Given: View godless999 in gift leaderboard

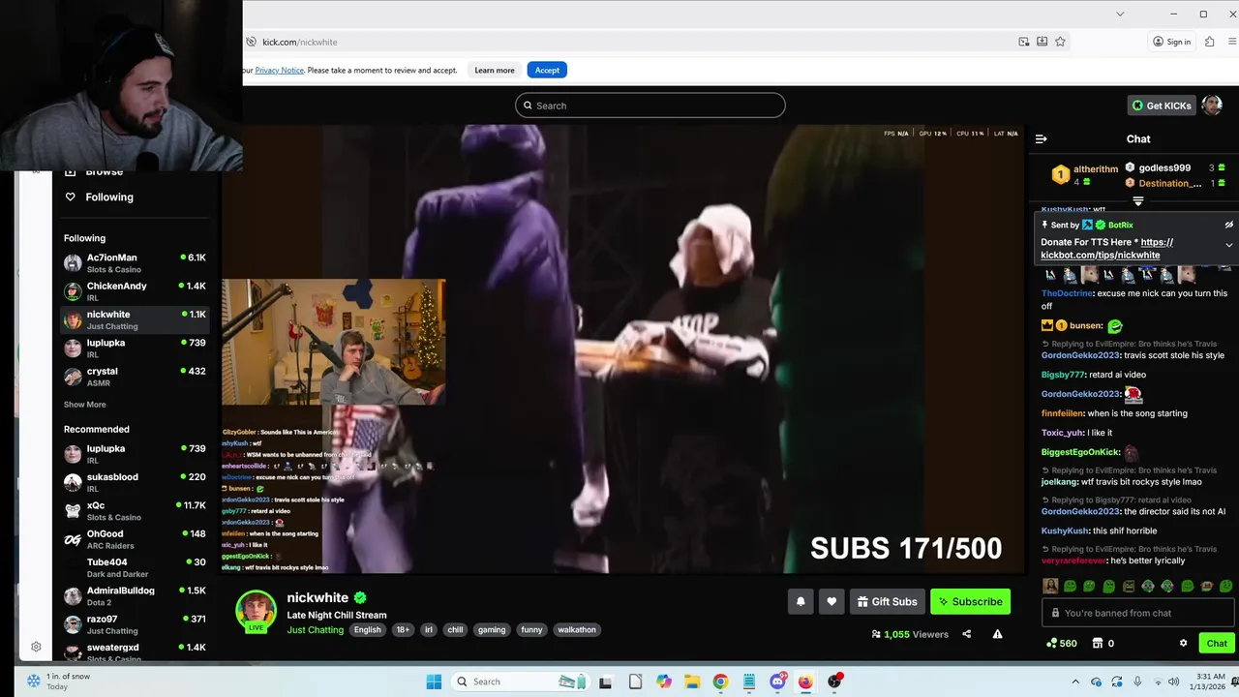Looking at the screenshot, I should tap(1164, 167).
